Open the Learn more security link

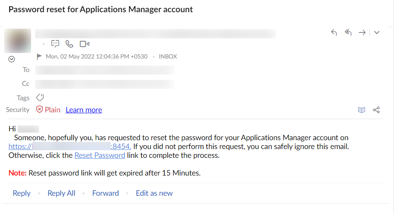(84, 110)
